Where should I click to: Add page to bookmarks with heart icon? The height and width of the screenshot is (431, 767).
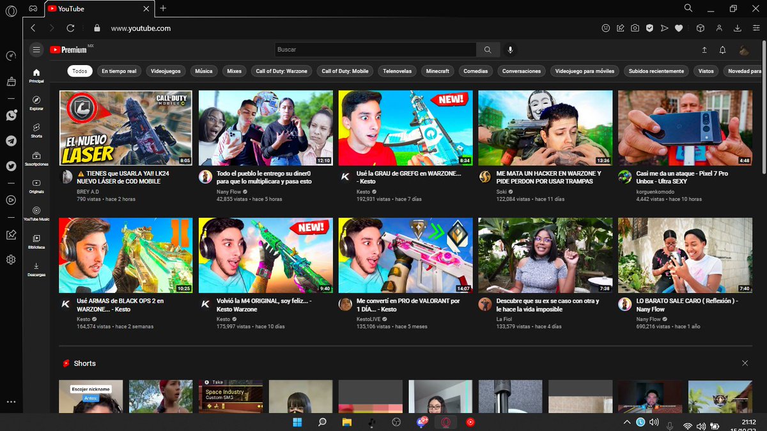coord(679,28)
